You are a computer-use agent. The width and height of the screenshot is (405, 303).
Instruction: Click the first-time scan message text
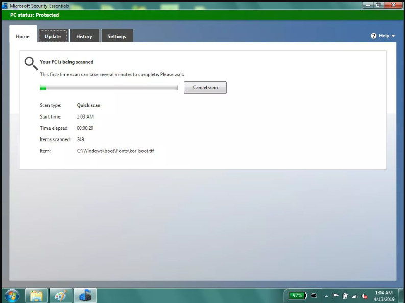coord(112,74)
